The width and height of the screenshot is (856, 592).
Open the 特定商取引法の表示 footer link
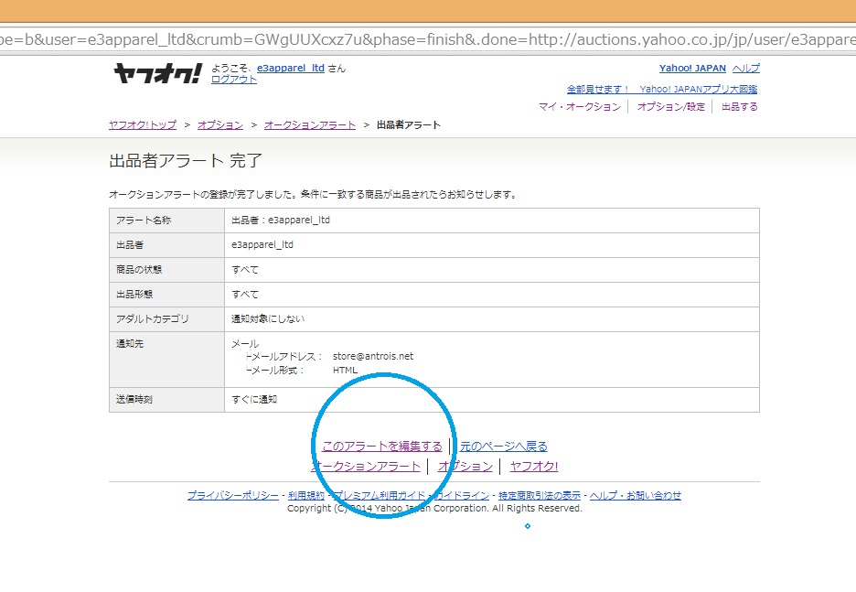[x=540, y=495]
